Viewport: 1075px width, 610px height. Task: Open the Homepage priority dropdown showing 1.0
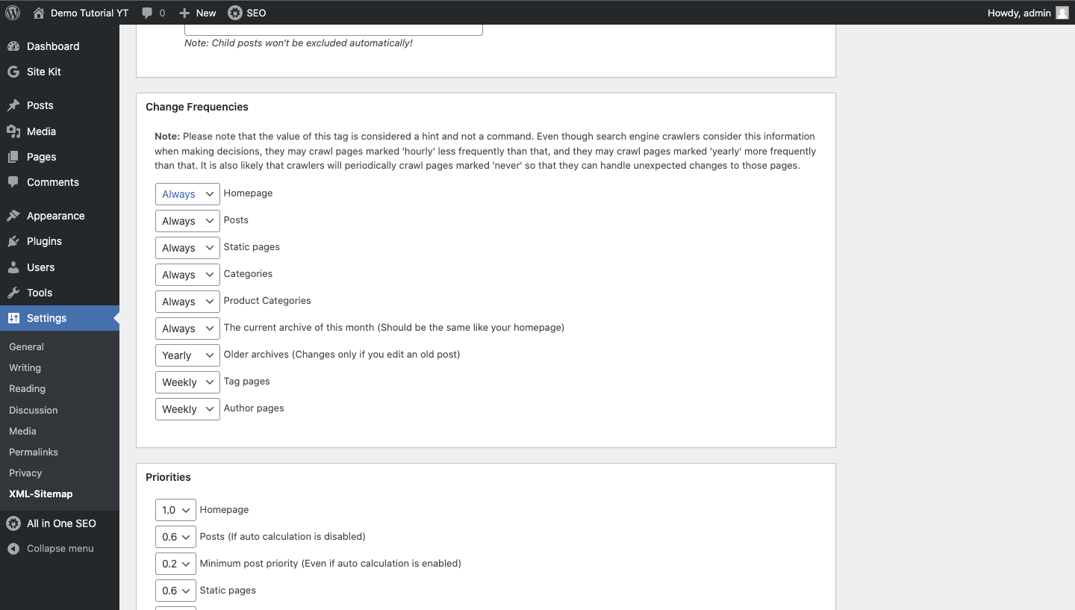coord(175,510)
